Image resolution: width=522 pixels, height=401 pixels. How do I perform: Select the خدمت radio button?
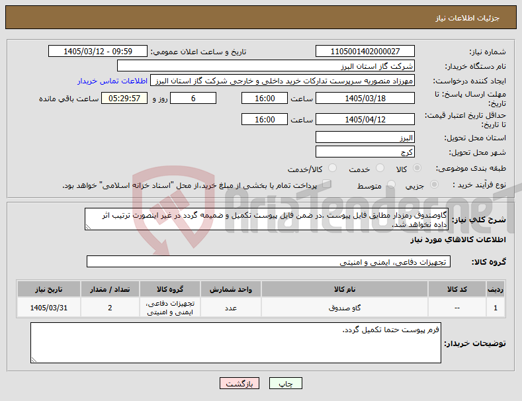(380, 168)
